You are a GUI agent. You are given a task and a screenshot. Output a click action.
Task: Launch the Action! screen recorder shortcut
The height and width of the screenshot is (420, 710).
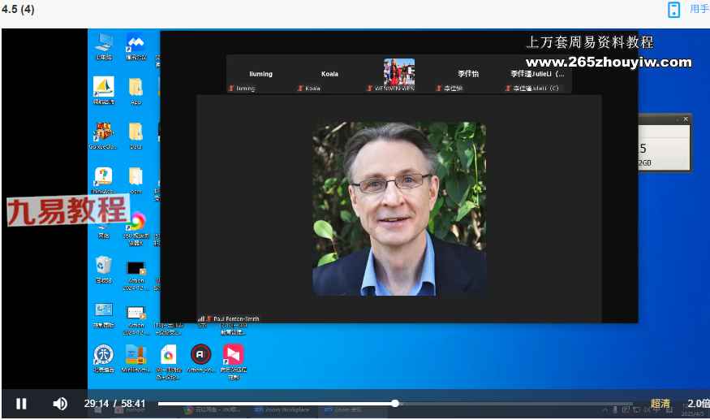[200, 358]
